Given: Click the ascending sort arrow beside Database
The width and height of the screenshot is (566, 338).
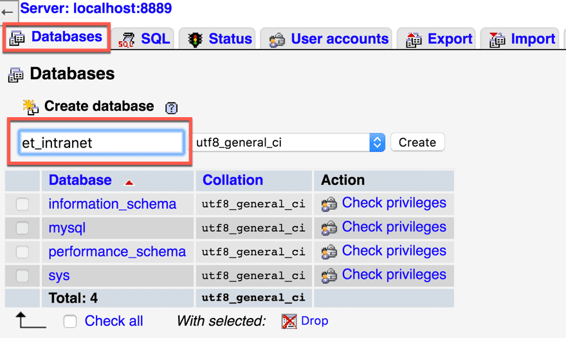Looking at the screenshot, I should 129,183.
